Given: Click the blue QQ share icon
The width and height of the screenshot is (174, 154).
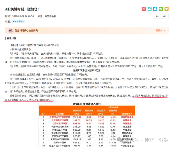Looking at the screenshot, I should (x=155, y=9).
